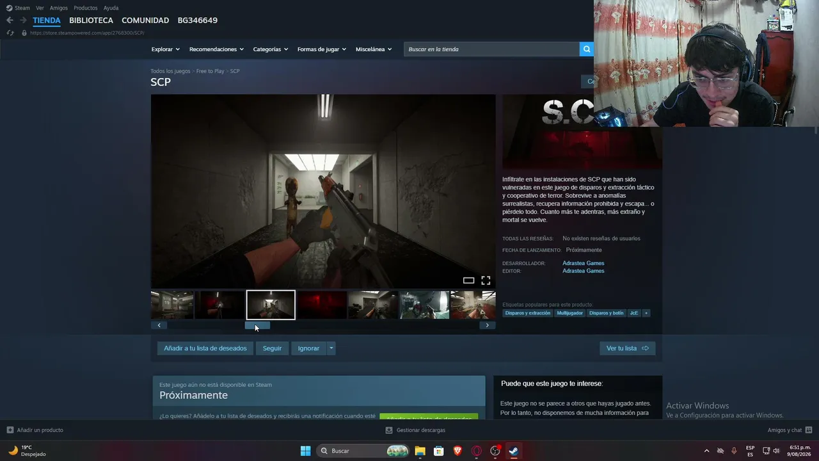Open the Amigos menu
The height and width of the screenshot is (461, 819).
coord(59,8)
